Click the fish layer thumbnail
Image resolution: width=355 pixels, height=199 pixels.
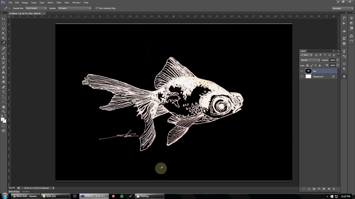coord(308,71)
